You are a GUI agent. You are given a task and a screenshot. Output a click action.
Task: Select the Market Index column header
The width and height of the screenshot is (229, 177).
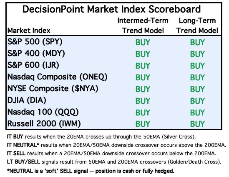tap(29, 31)
